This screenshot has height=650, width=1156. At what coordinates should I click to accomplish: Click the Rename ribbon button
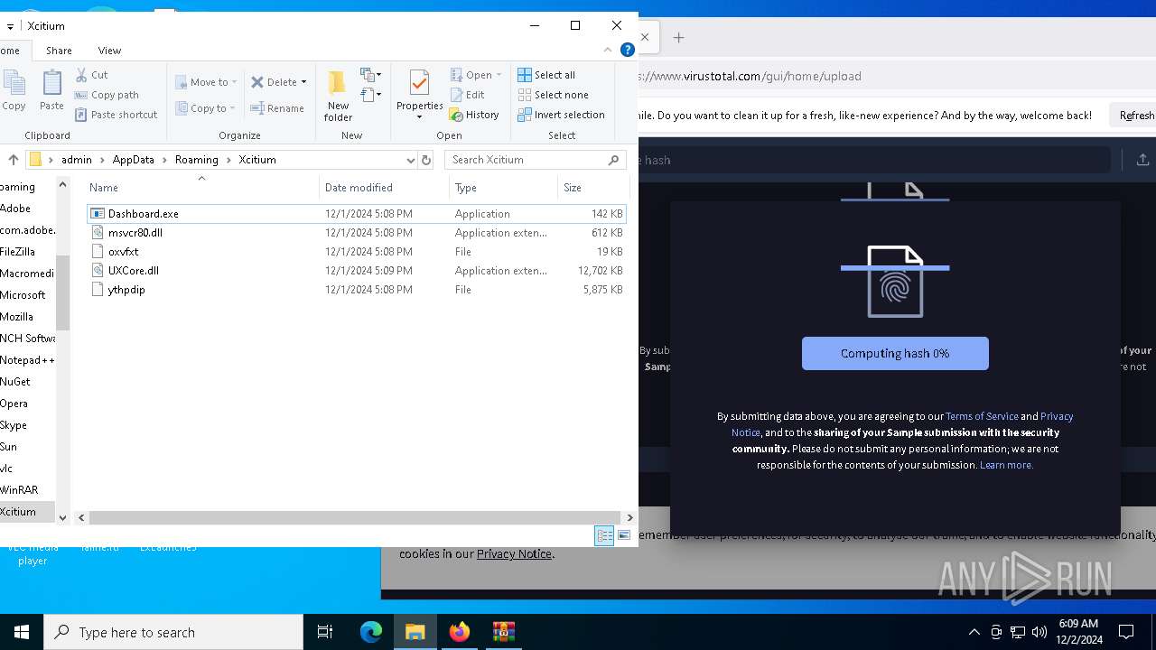[277, 108]
